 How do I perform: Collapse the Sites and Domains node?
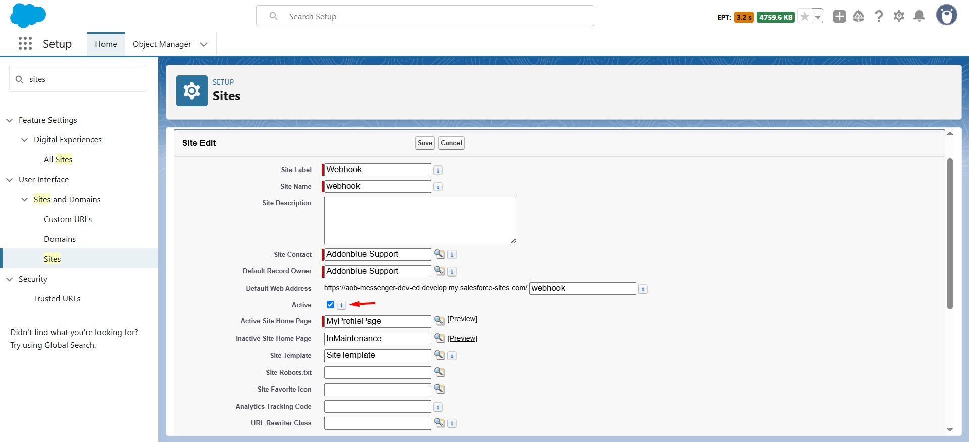click(24, 199)
